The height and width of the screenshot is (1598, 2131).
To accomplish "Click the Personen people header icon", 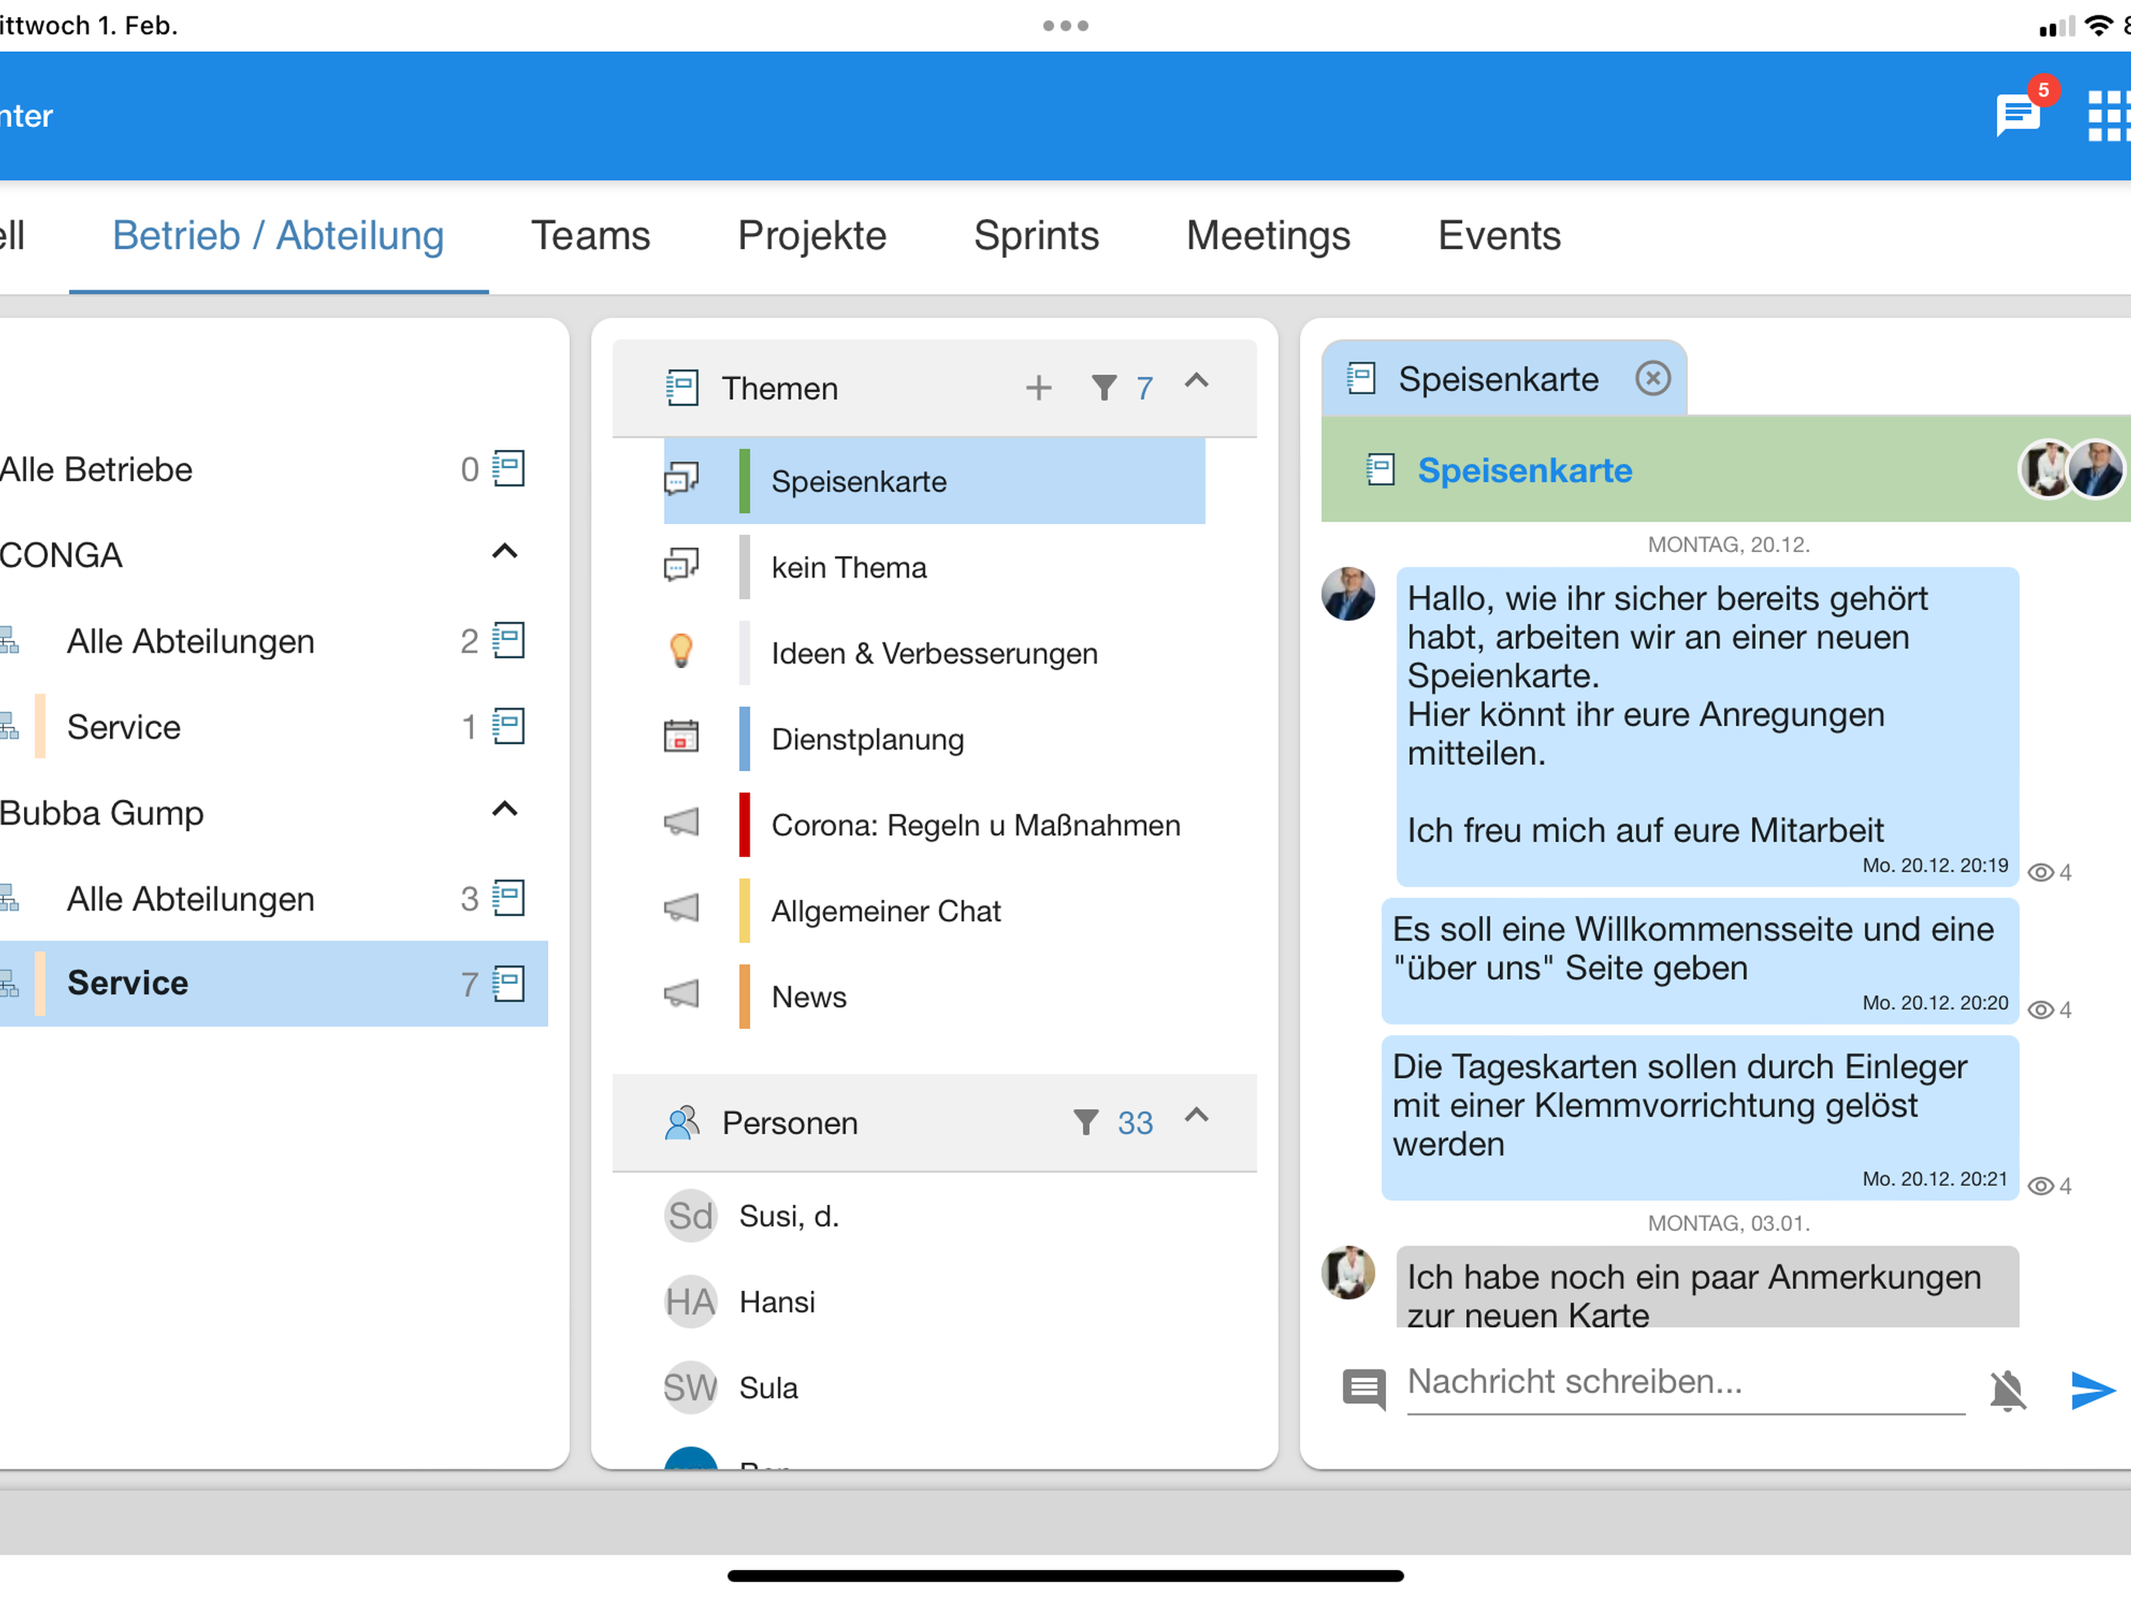I will (682, 1123).
